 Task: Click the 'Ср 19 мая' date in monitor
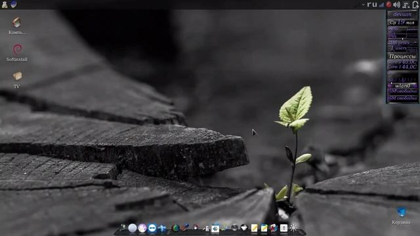(x=402, y=22)
